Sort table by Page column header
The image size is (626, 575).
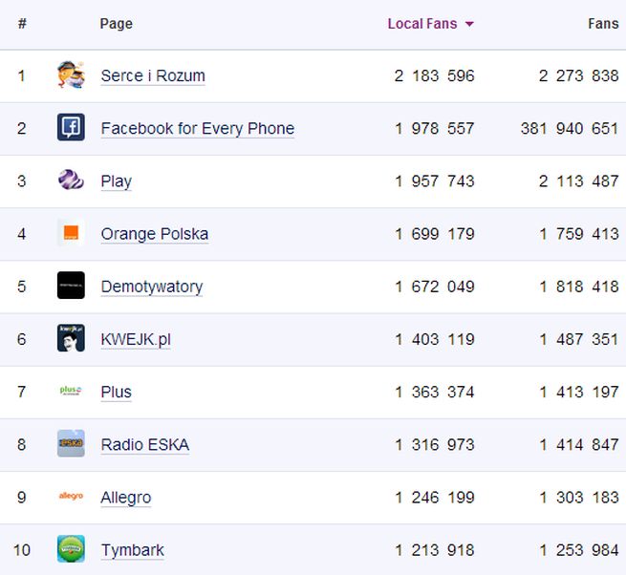[116, 24]
